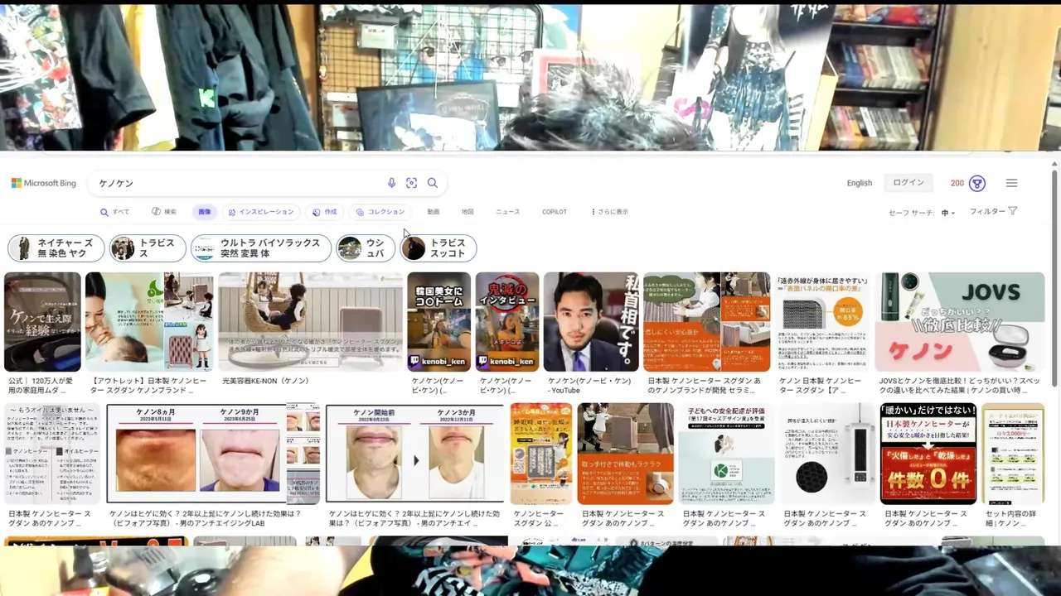Click the microphone voice search icon
Viewport: 1061px width, 596px height.
pos(392,183)
